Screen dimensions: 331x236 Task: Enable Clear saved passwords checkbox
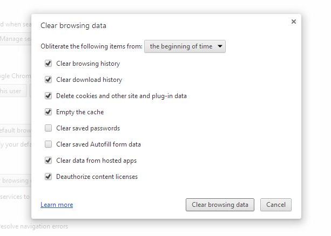tap(49, 128)
